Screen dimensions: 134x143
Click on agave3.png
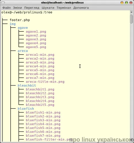click(x=36, y=39)
